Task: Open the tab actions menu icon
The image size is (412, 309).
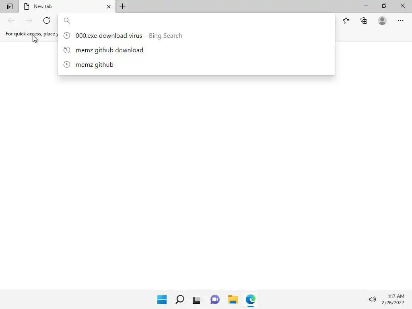Action: point(10,6)
